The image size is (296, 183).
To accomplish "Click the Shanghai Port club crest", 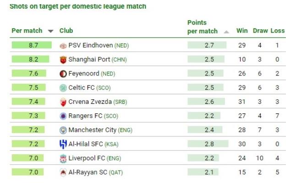I will pos(63,60).
